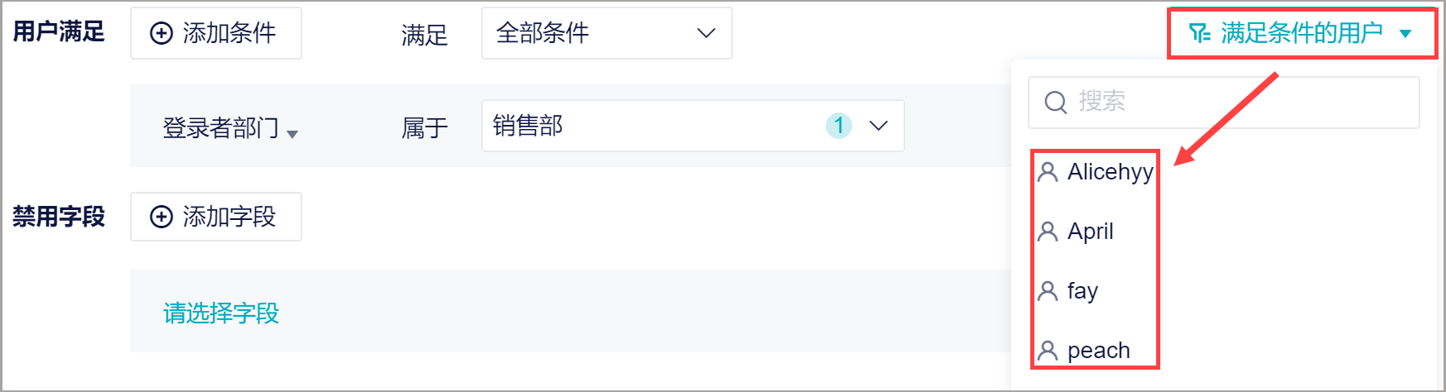Click the plus icon beside 添加条件
Viewport: 1446px width, 392px height.
[x=161, y=33]
